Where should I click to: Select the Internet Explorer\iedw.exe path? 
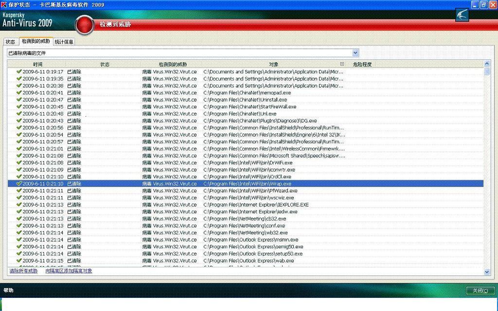click(250, 211)
